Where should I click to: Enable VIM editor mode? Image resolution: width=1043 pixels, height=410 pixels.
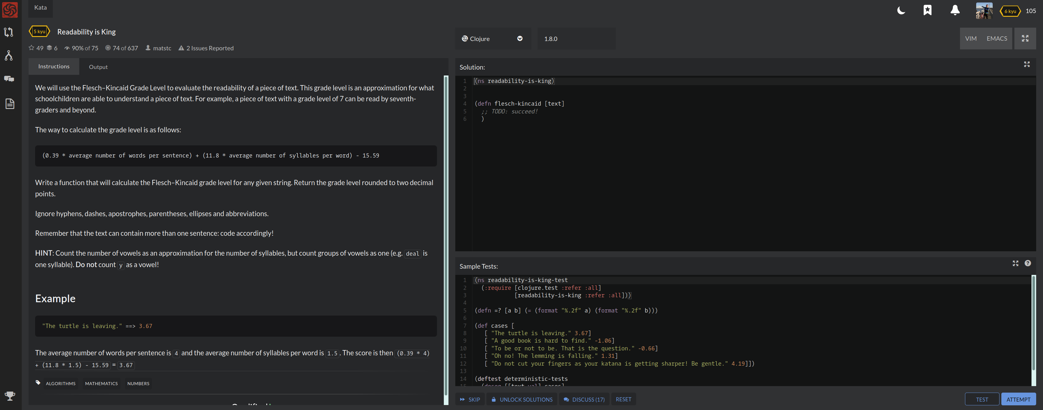pyautogui.click(x=971, y=39)
